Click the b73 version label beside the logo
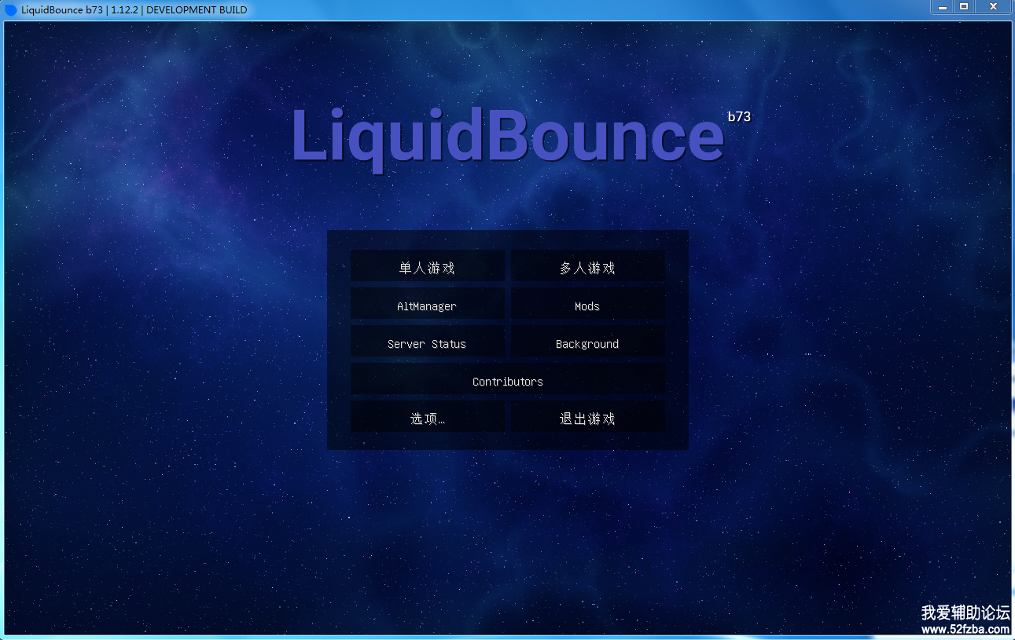Image resolution: width=1015 pixels, height=640 pixels. [738, 117]
